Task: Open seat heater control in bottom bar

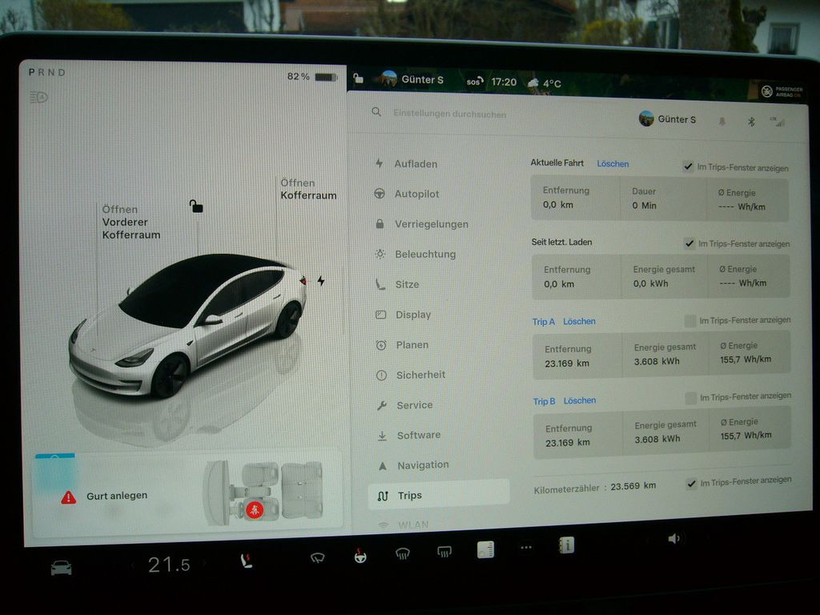Action: click(x=247, y=561)
